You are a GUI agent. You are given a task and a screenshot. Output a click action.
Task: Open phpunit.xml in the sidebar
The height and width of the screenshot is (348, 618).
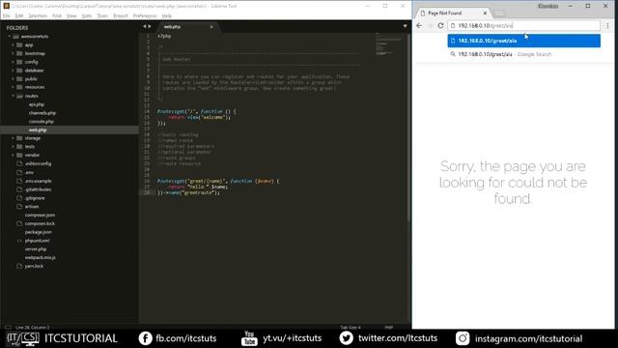(x=37, y=241)
